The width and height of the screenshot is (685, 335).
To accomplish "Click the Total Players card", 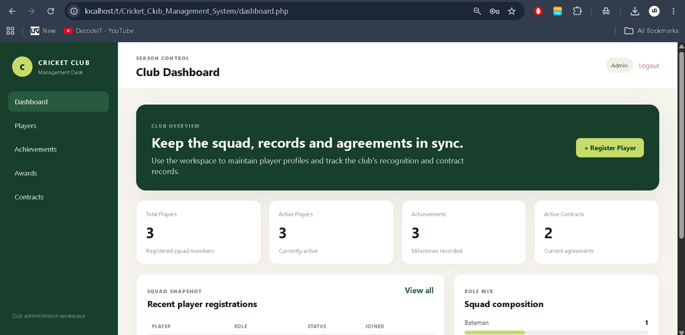I will 199,232.
